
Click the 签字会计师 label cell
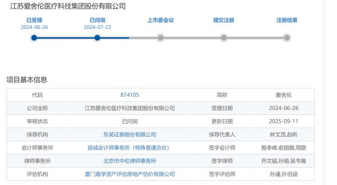pyautogui.click(x=222, y=148)
